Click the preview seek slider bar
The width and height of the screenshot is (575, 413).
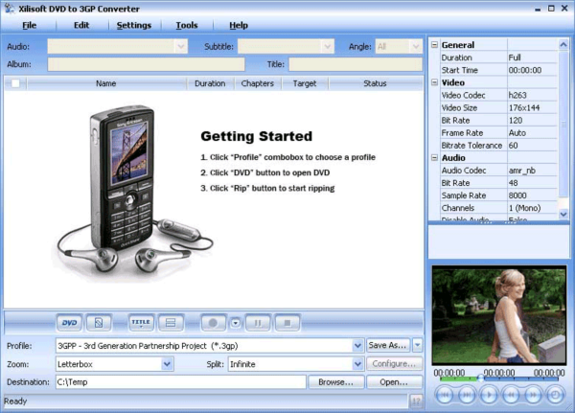click(498, 378)
